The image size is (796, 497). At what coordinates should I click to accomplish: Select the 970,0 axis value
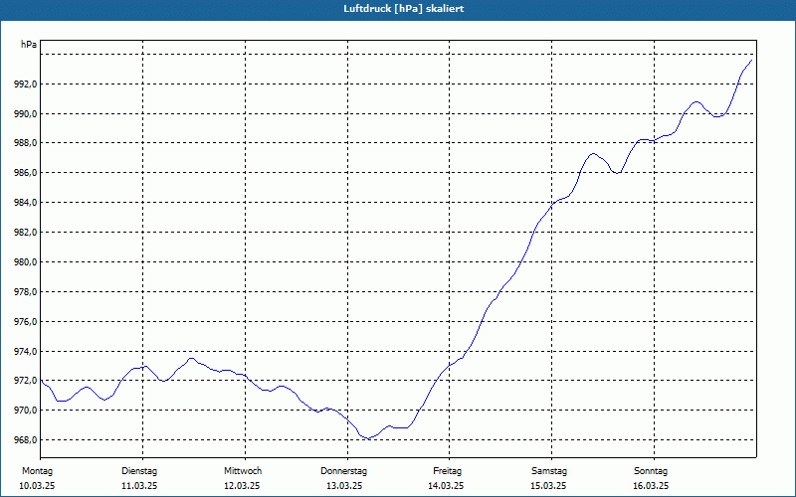[25, 411]
